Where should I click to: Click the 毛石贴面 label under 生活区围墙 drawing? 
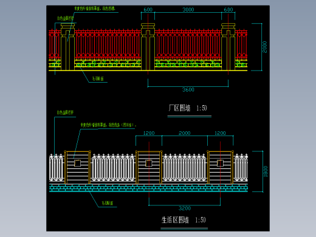[107, 203]
